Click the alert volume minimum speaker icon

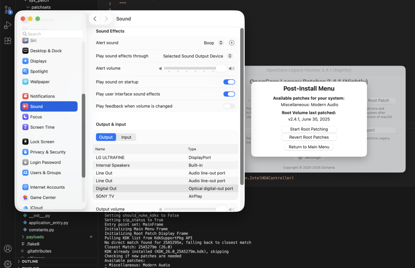[160, 69]
